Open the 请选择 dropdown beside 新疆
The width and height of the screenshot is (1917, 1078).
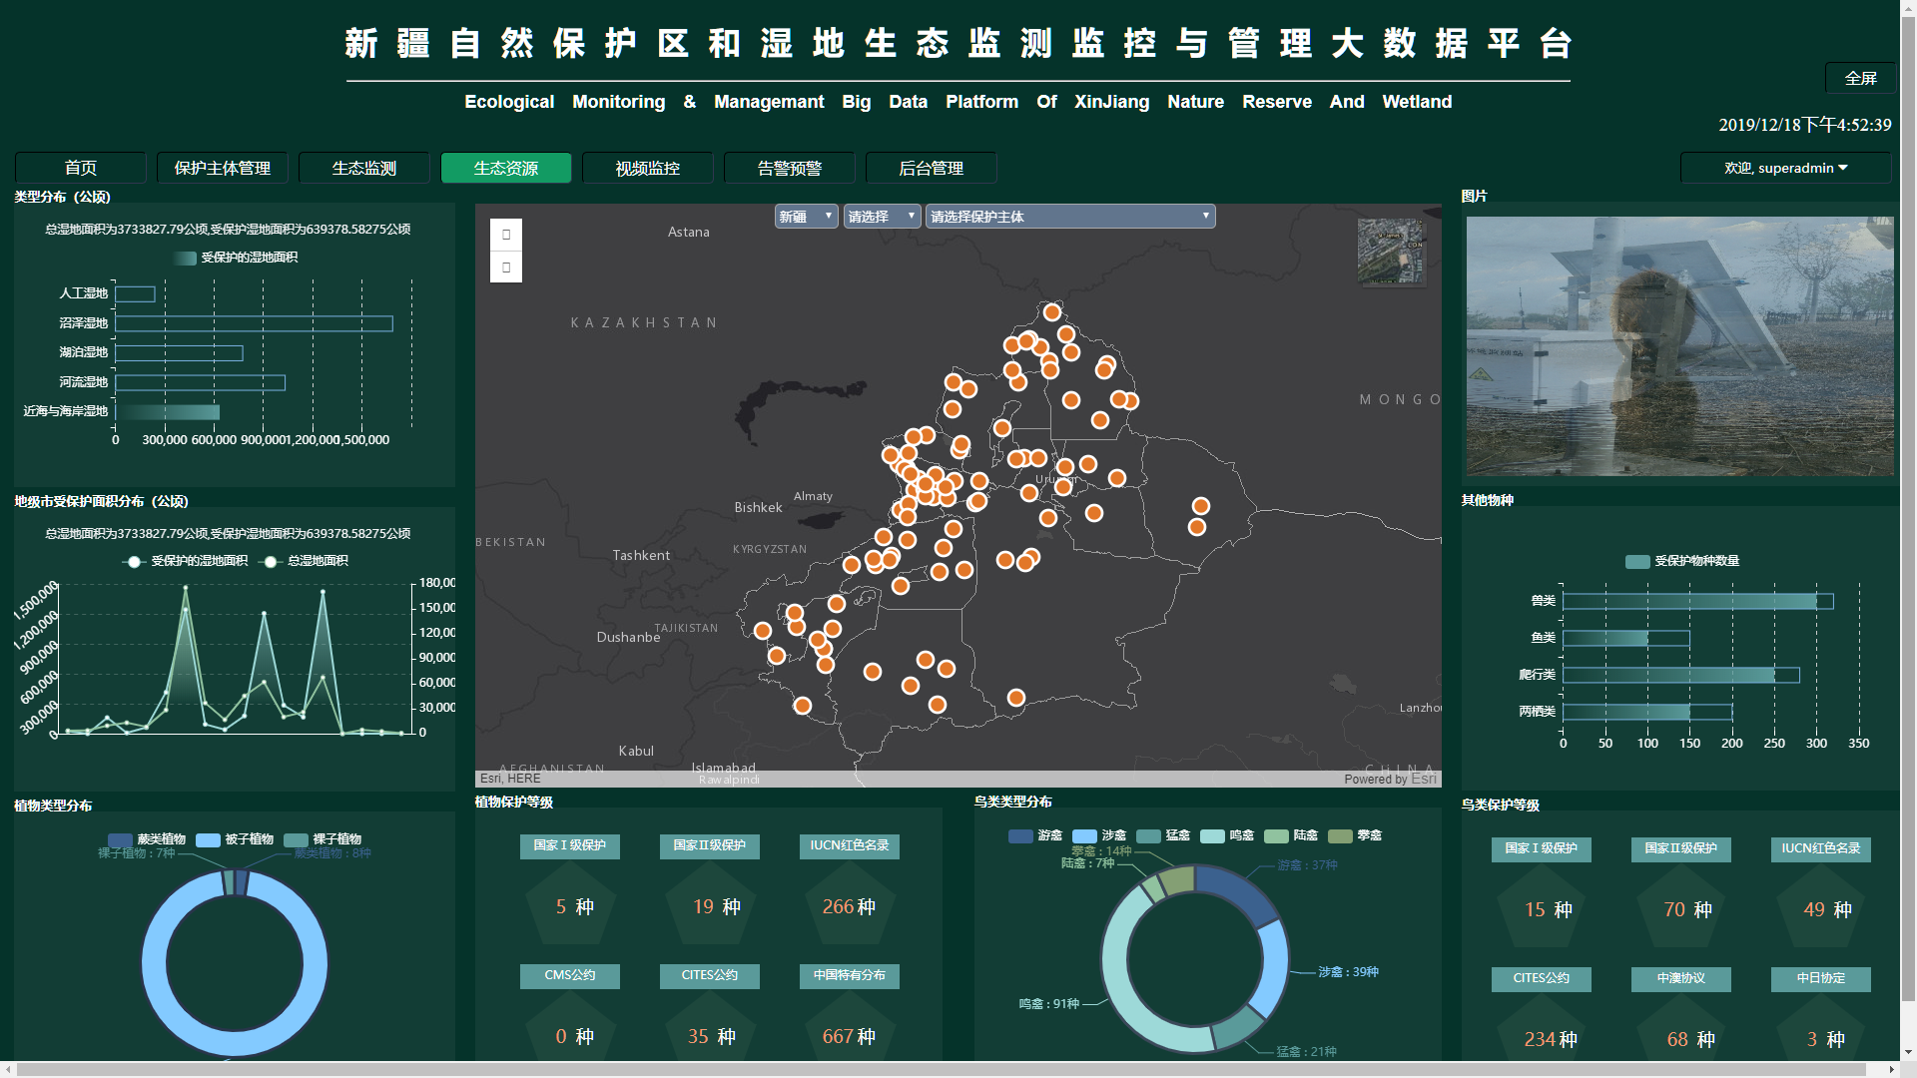882,217
